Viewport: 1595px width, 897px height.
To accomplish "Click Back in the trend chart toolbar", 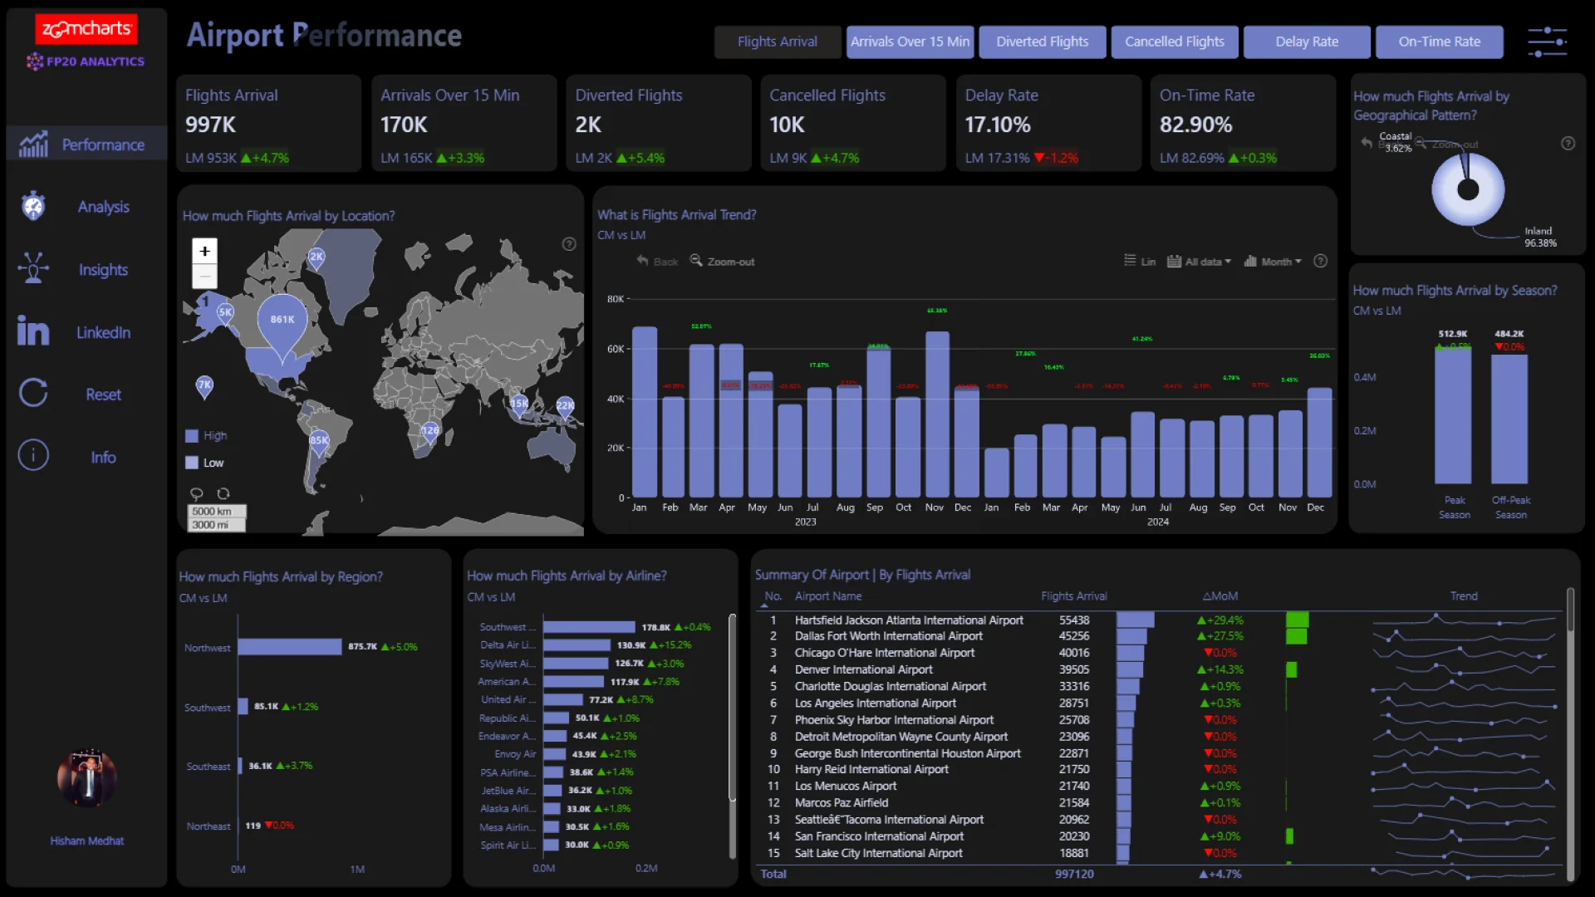I will [657, 262].
